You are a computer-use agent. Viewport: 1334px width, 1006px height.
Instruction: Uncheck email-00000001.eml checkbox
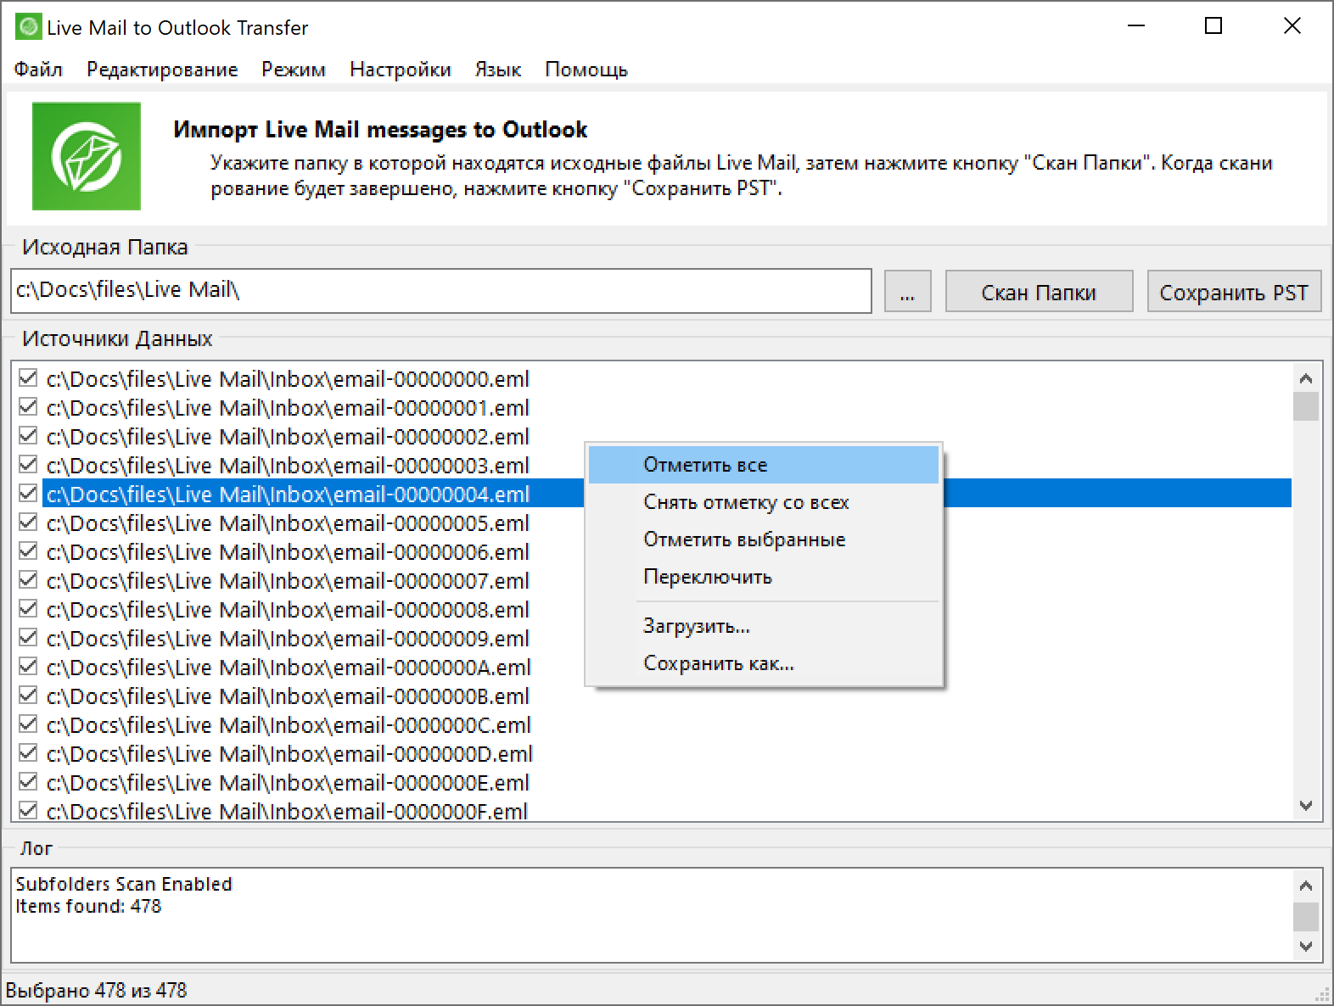tap(28, 406)
